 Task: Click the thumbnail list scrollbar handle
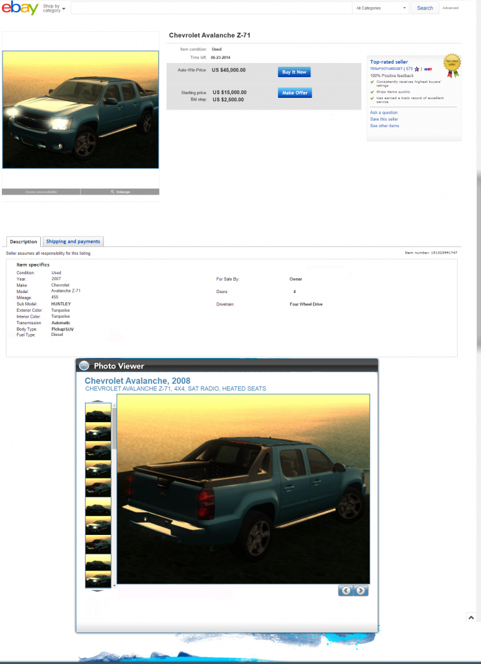tap(114, 428)
